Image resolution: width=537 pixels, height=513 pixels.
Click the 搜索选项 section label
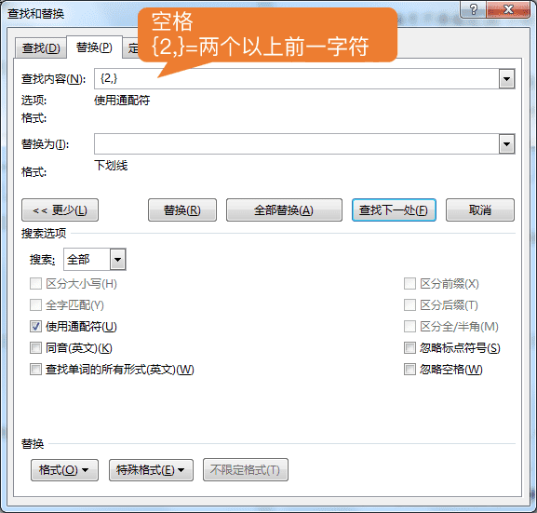(44, 234)
